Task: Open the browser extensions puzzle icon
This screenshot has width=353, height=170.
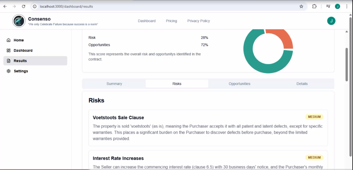Action: pos(314,6)
